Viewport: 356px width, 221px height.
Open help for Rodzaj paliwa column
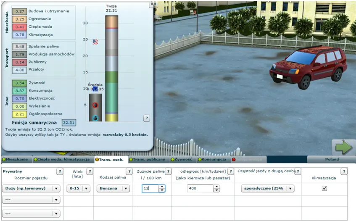click(x=129, y=171)
